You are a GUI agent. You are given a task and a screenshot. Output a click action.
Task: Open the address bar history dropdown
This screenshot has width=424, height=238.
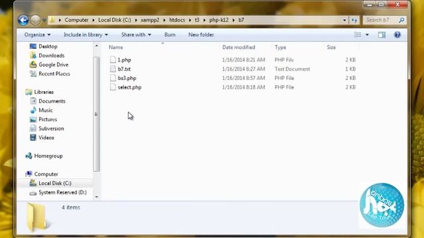click(344, 20)
